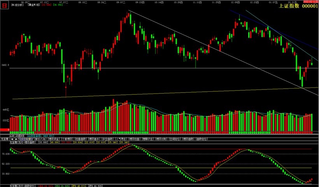319x187 pixels.
Task: Switch to the 个股博弈 tab
Action: click(x=67, y=139)
